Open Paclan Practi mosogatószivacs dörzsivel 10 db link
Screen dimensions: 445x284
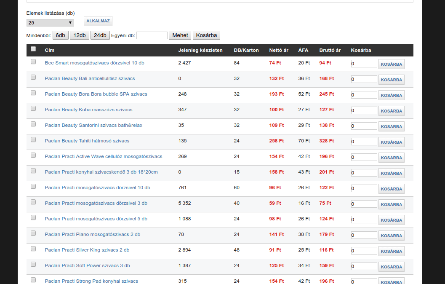click(x=97, y=188)
